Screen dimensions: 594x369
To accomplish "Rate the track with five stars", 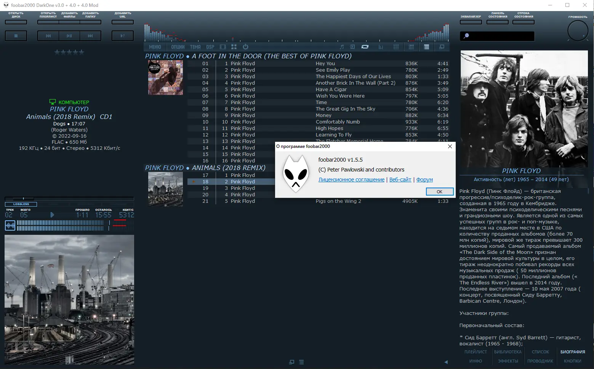I will (x=82, y=52).
